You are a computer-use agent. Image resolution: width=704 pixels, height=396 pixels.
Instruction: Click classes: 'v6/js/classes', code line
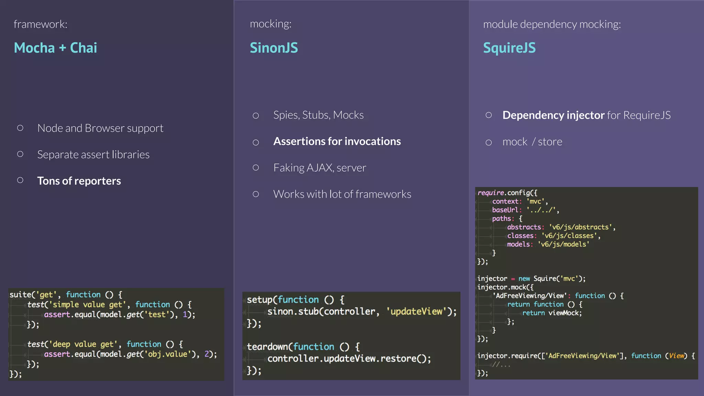[554, 236]
